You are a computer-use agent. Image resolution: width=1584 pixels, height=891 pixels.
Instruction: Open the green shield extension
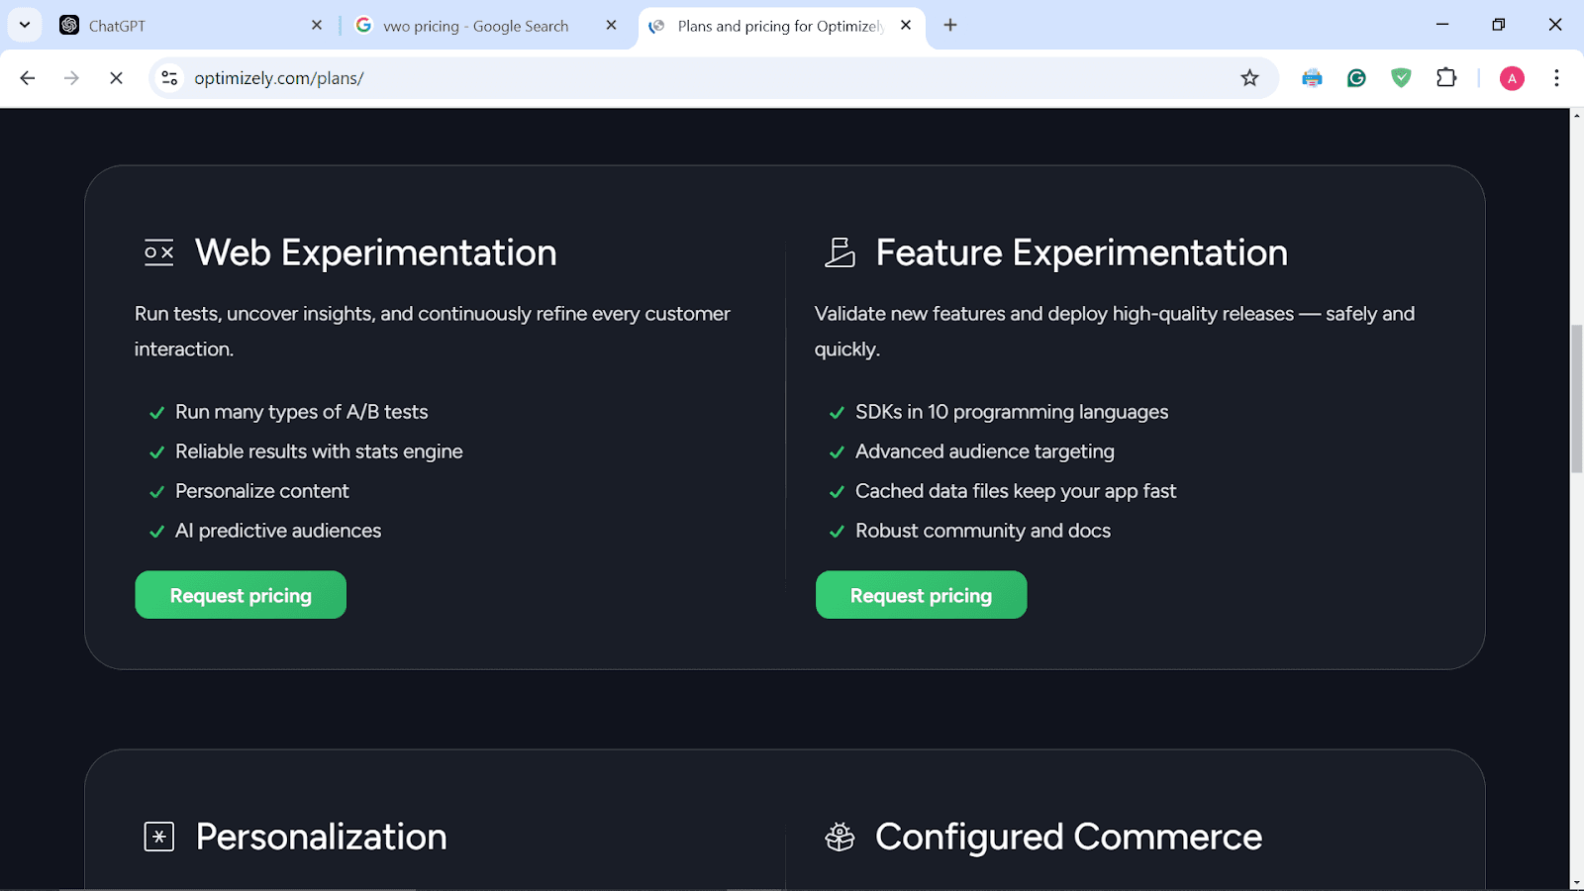pos(1401,78)
